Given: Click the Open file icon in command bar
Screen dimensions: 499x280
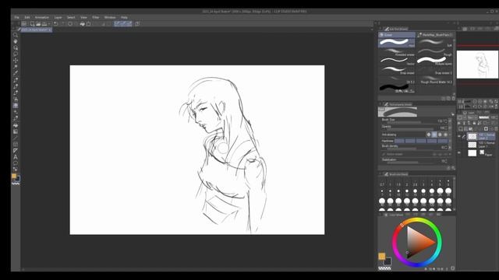Looking at the screenshot, I should click(x=38, y=24).
